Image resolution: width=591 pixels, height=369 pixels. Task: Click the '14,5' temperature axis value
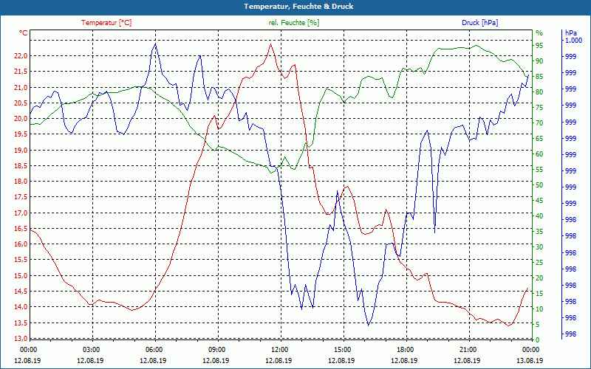(x=21, y=291)
